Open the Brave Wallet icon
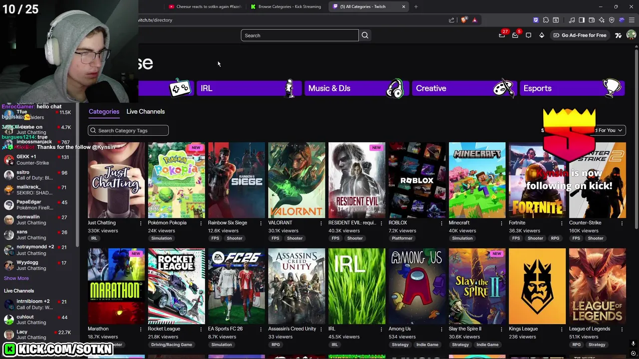 (592, 20)
